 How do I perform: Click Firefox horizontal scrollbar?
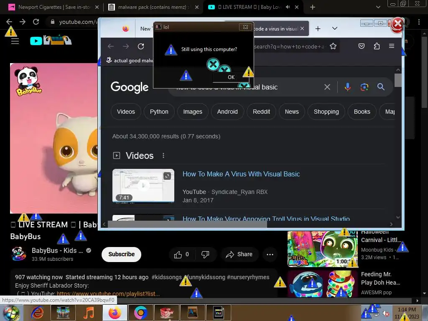click(x=187, y=224)
